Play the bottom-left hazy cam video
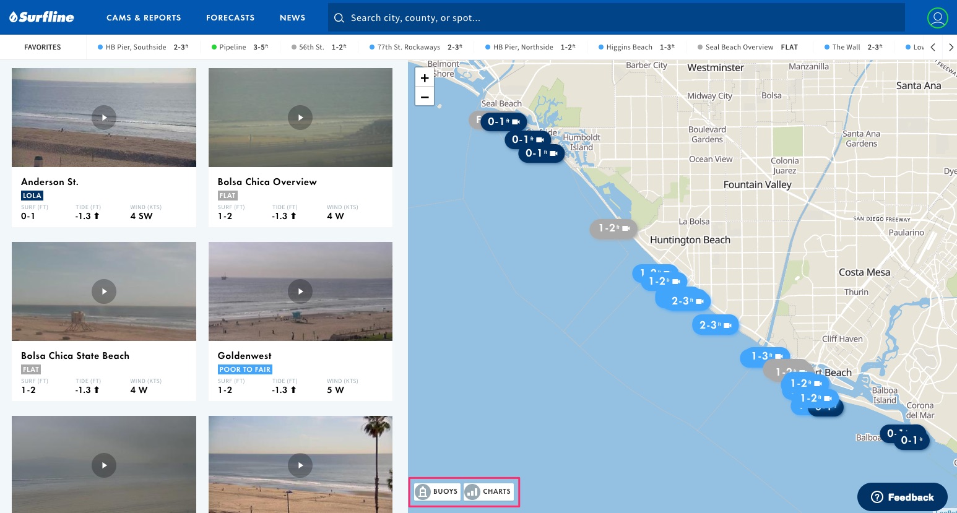The height and width of the screenshot is (513, 957). [104, 465]
